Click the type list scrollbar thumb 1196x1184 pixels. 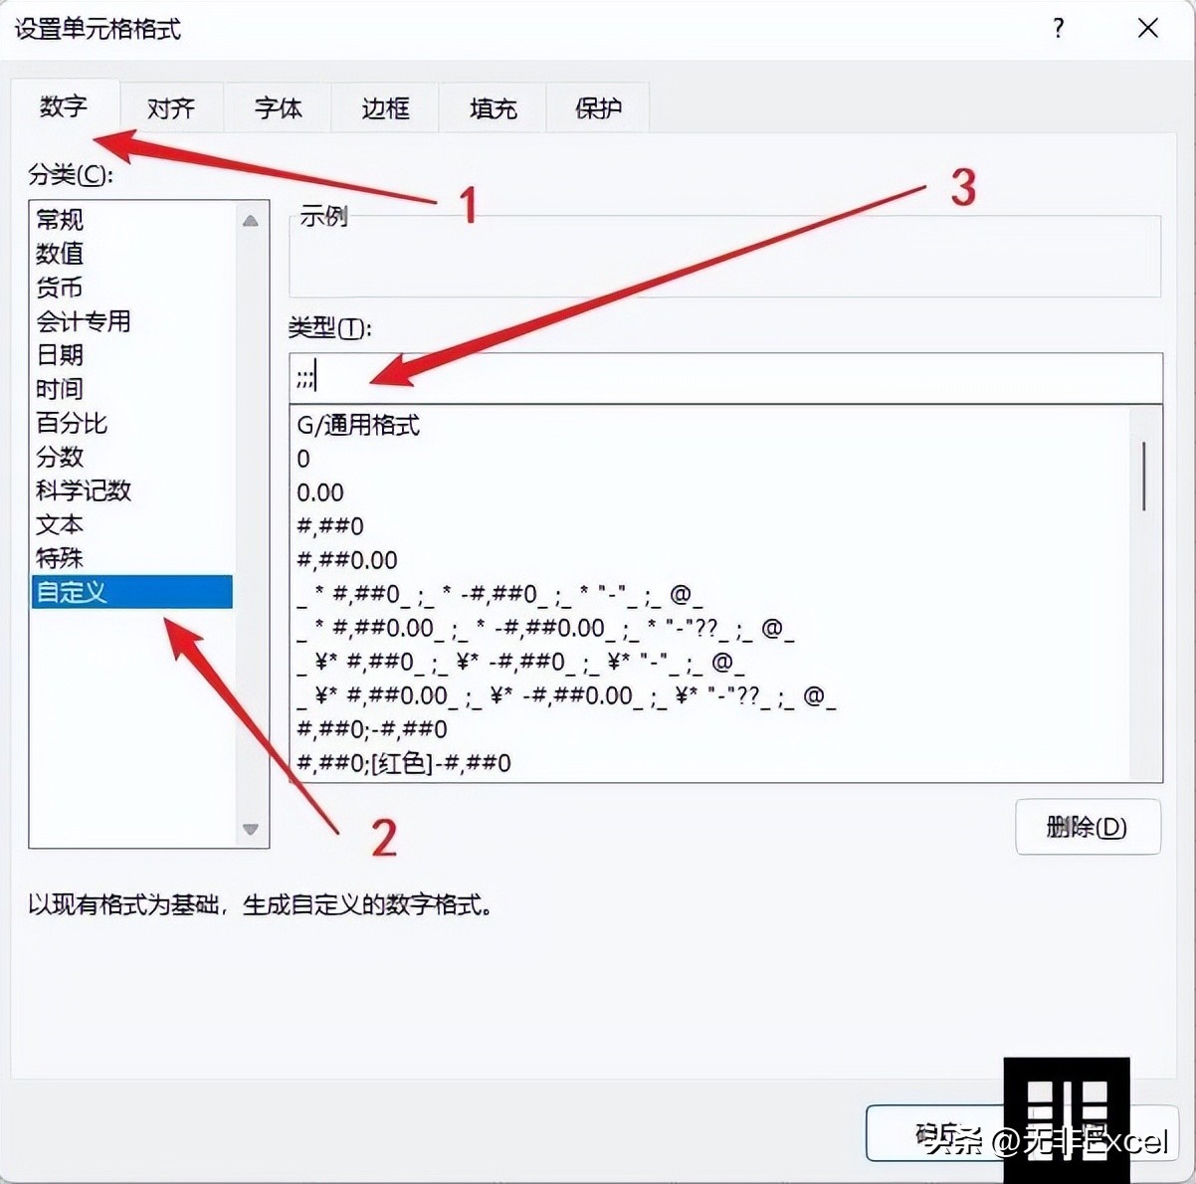pyautogui.click(x=1145, y=476)
